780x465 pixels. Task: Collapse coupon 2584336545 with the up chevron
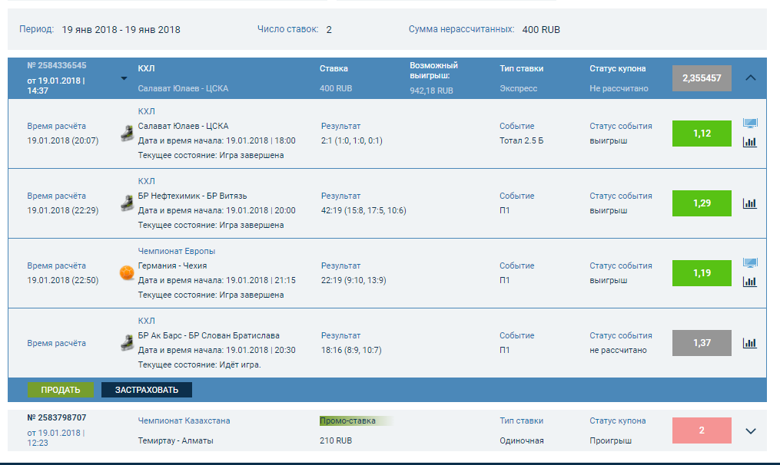pos(751,77)
